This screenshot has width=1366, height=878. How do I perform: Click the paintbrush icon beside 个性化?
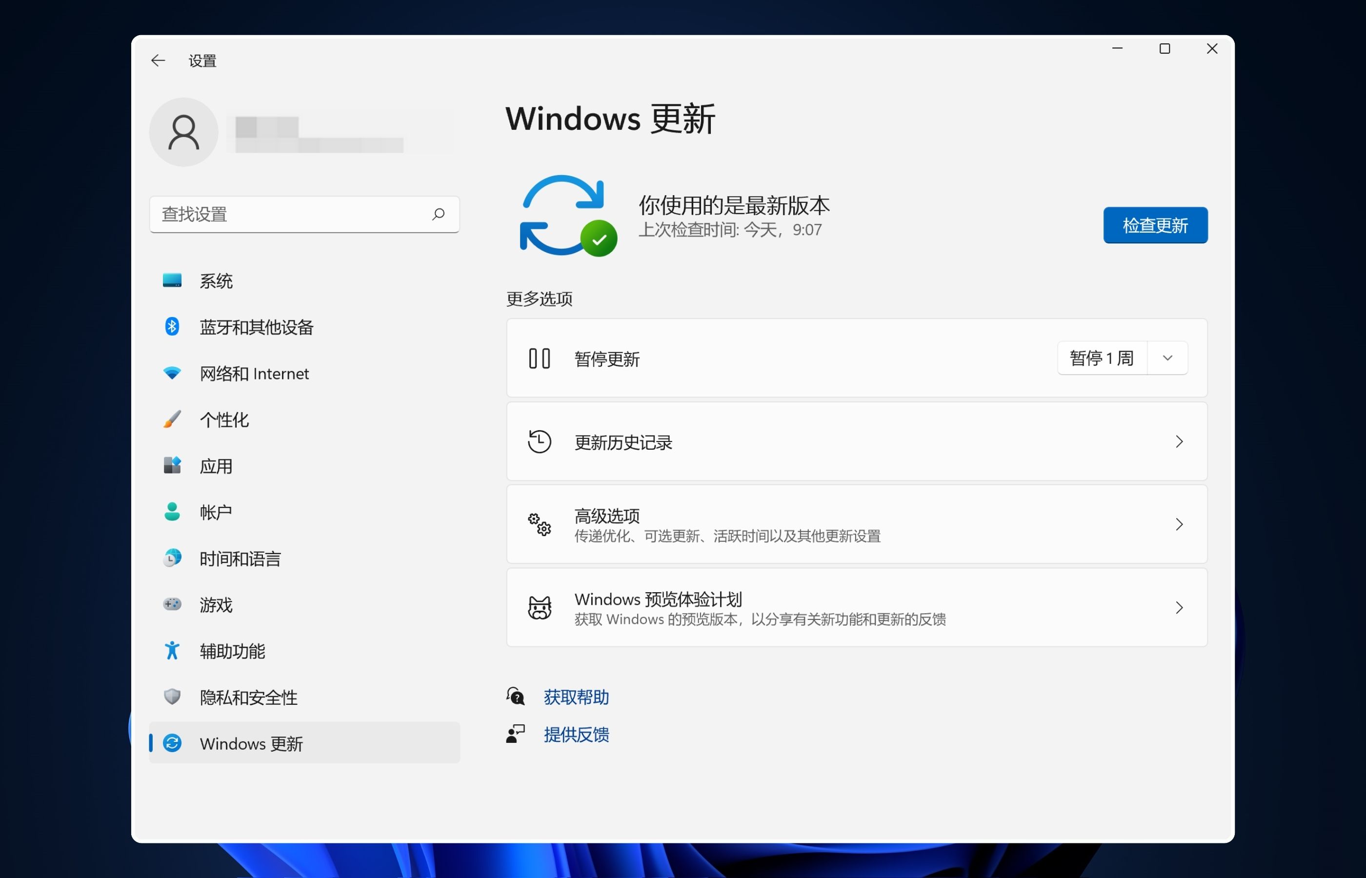172,419
